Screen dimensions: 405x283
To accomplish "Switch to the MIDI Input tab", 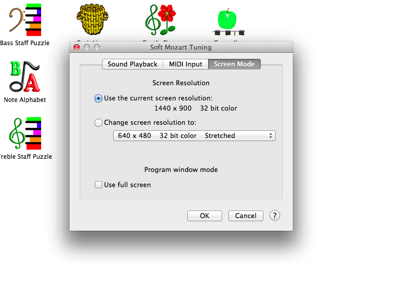I will 185,64.
